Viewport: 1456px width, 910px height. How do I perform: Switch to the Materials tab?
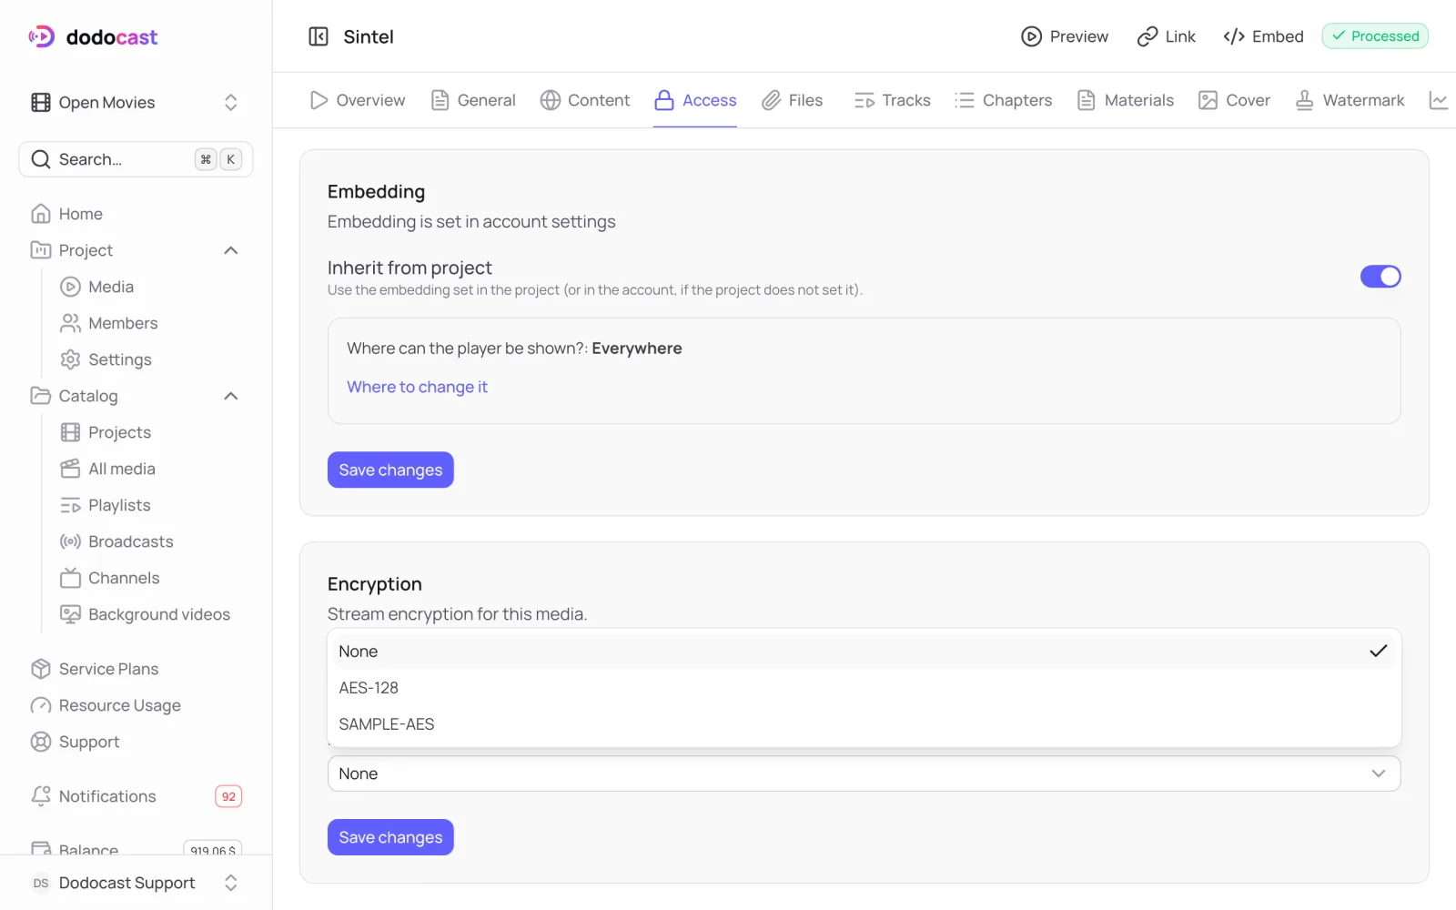tap(1126, 100)
